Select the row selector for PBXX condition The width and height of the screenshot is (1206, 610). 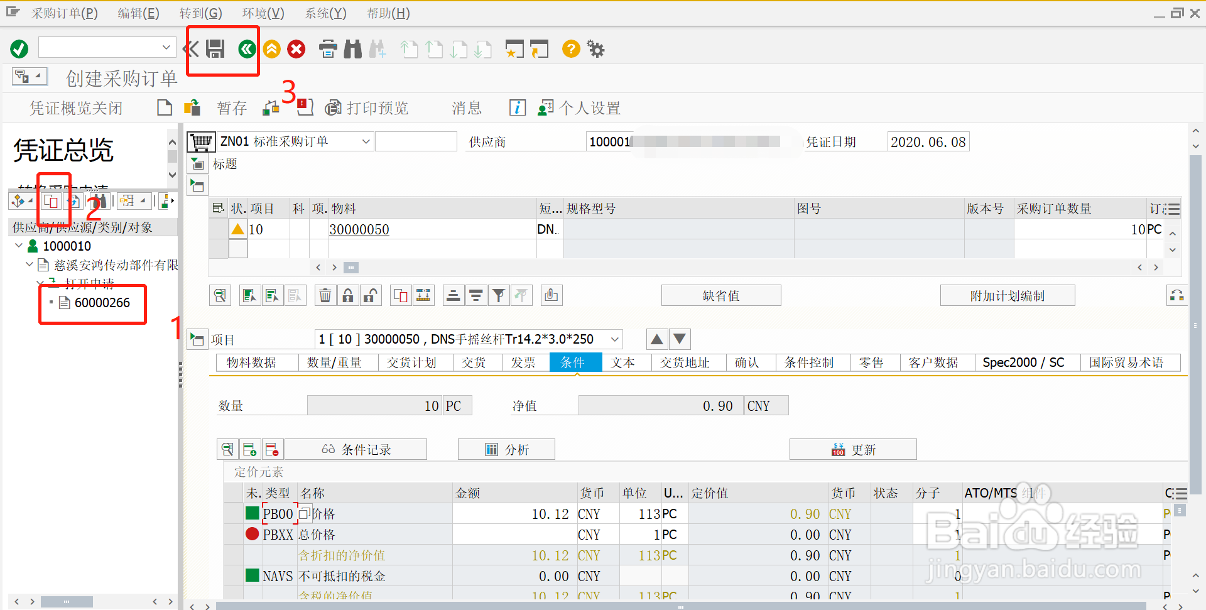(x=234, y=535)
